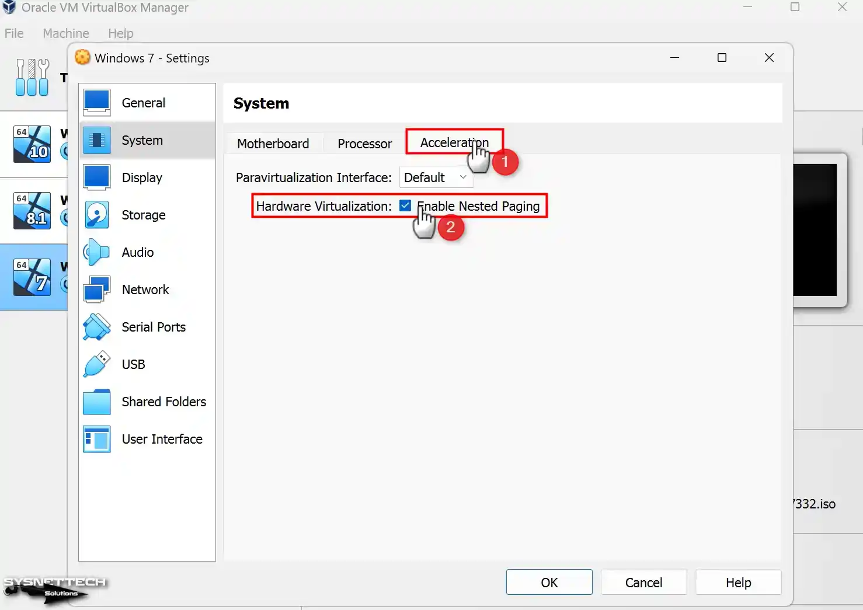Open the Machine menu
This screenshot has height=610, width=863.
[66, 33]
